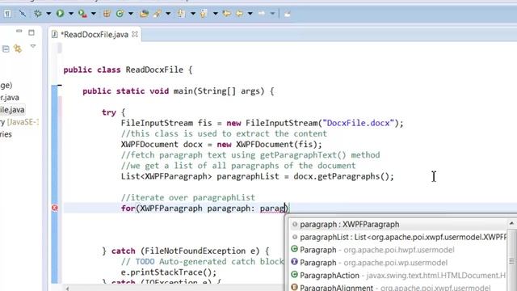The image size is (517, 291).
Task: Maximize the Package Explorer view
Action: (32, 32)
